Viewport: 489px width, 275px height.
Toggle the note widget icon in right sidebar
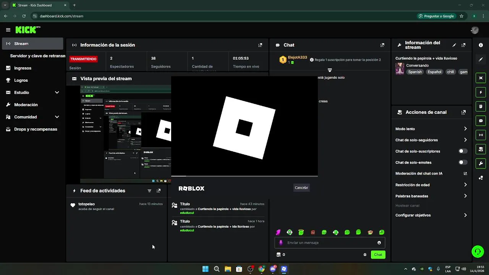coord(481,106)
